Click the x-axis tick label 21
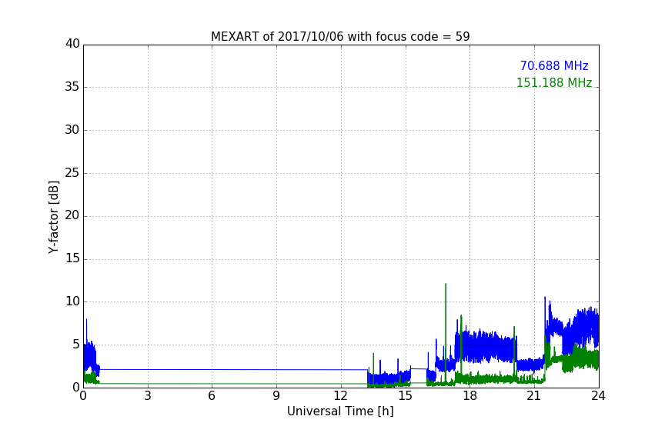665x443 pixels. 534,396
